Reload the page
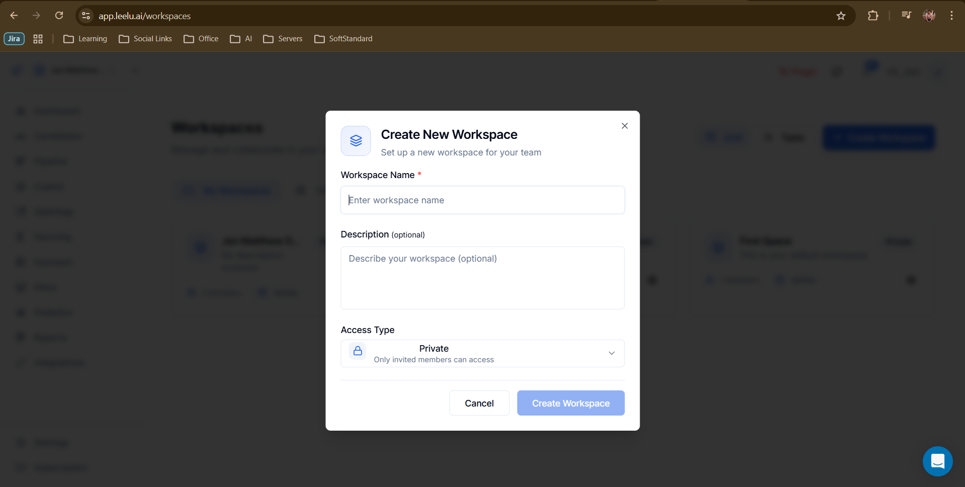This screenshot has width=965, height=487. pos(59,16)
